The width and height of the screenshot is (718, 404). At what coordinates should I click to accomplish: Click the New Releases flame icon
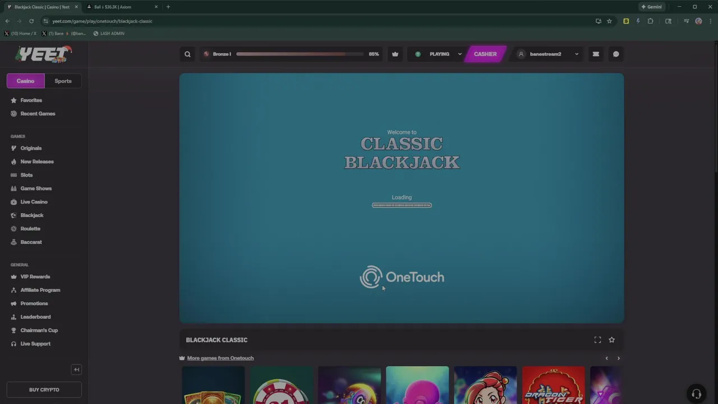[x=14, y=162]
